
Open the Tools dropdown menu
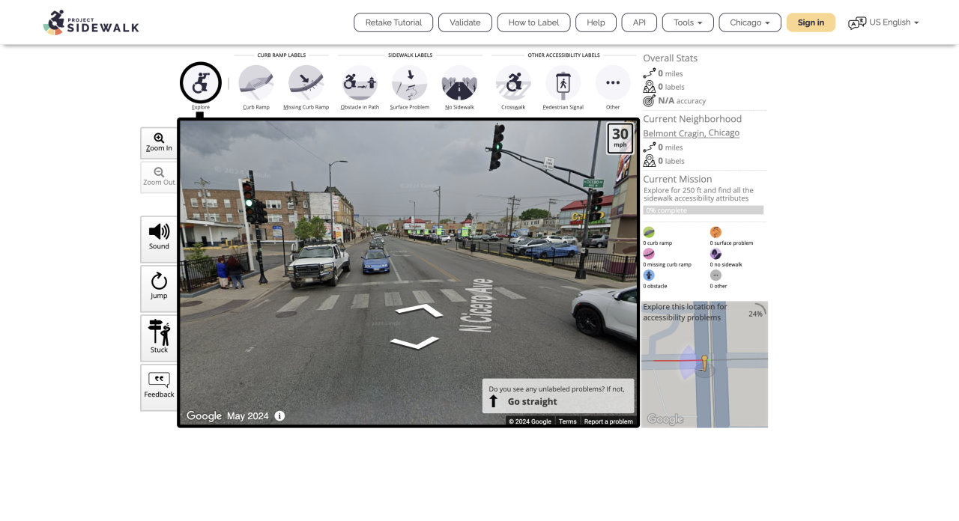(688, 22)
